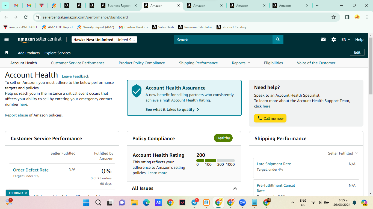
Task: Reload the current page
Action: pyautogui.click(x=26, y=17)
